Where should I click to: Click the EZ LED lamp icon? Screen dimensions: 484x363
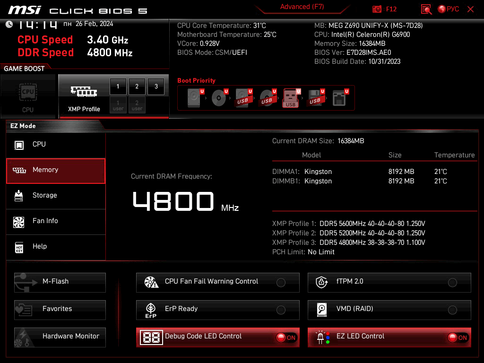pos(323,337)
